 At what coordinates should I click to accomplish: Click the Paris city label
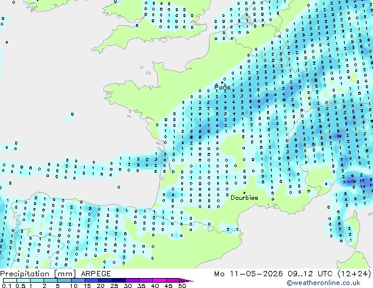222,87
